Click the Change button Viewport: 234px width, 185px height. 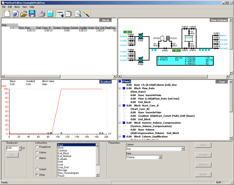pos(203,155)
